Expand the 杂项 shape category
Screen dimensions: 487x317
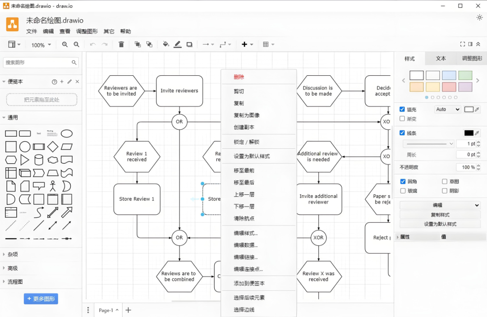tap(13, 254)
